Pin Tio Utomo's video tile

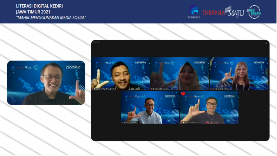(x=150, y=107)
